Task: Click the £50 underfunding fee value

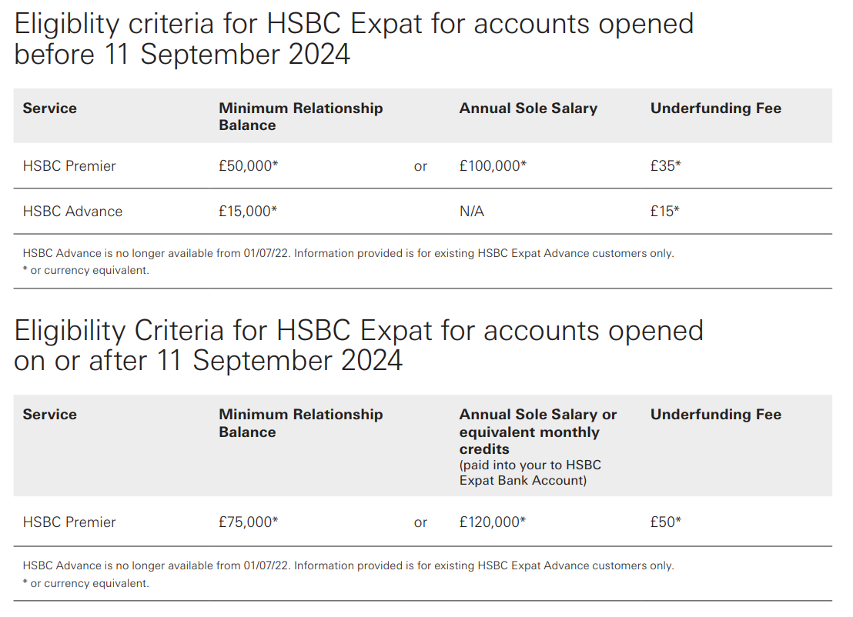Action: [665, 522]
